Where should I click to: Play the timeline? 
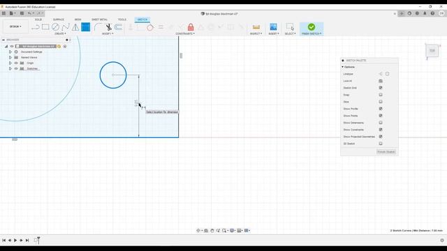[15, 240]
